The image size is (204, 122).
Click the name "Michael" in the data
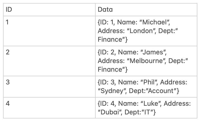pyautogui.click(x=156, y=22)
